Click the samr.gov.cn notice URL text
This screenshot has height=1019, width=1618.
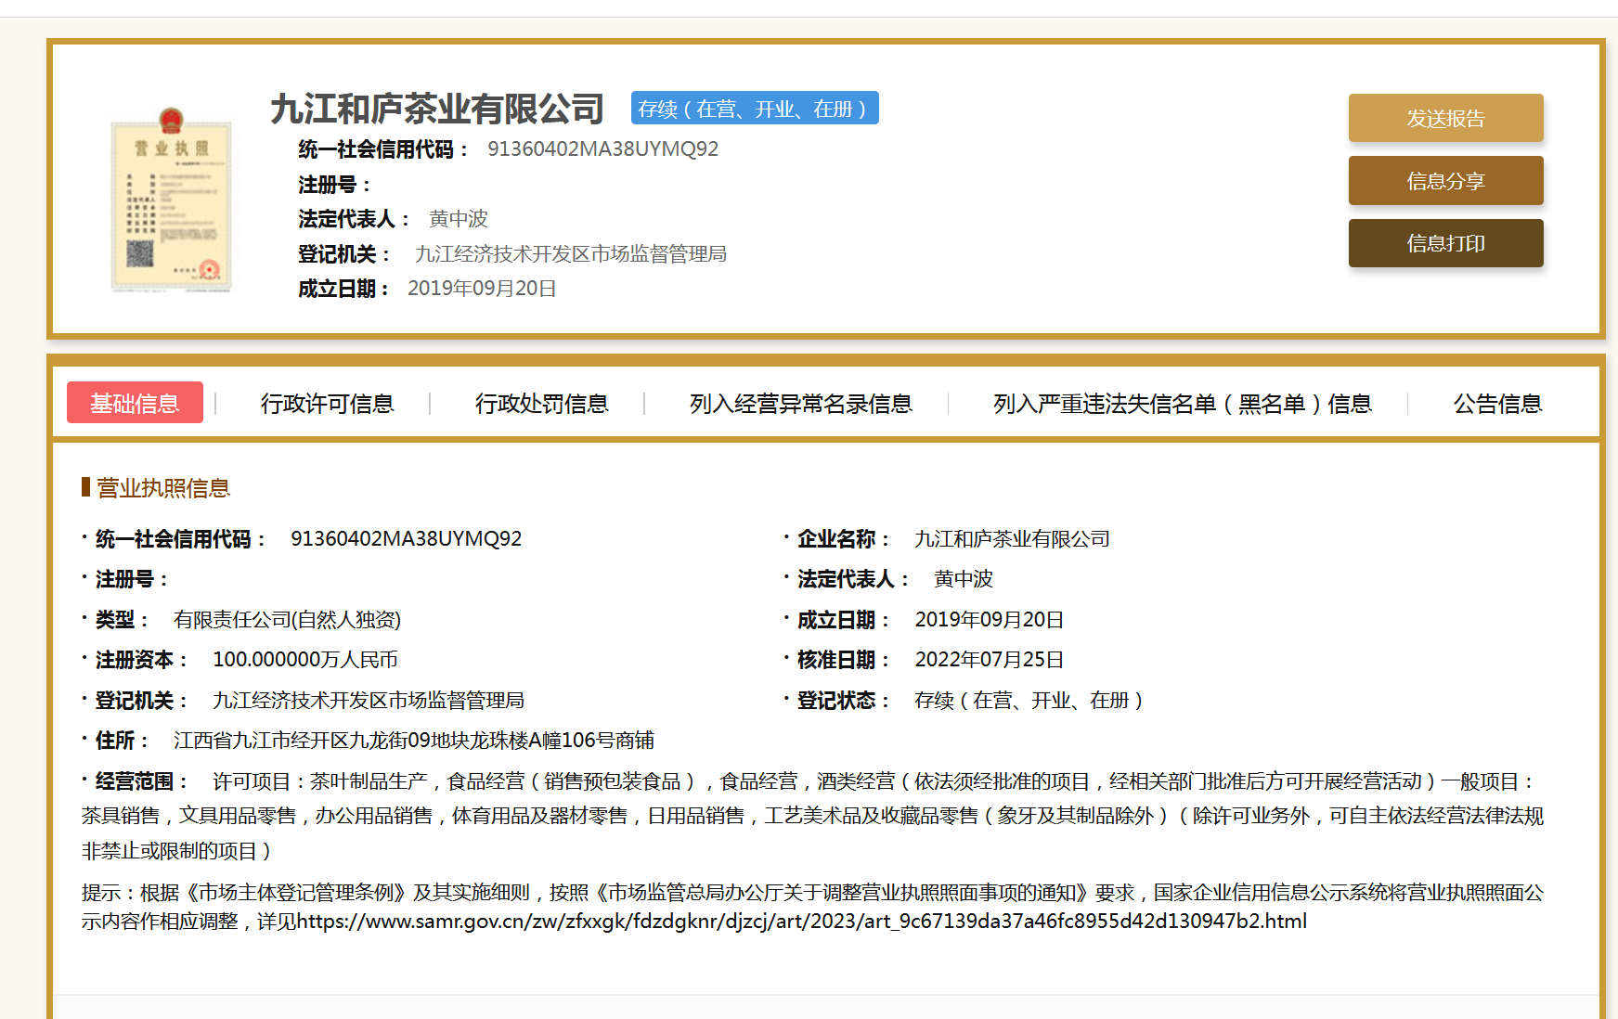[802, 922]
